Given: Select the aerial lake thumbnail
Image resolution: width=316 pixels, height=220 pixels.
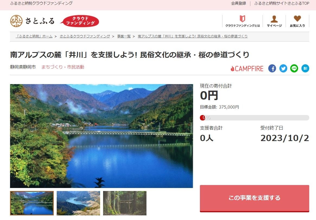Looking at the screenshot, I should point(78,203).
